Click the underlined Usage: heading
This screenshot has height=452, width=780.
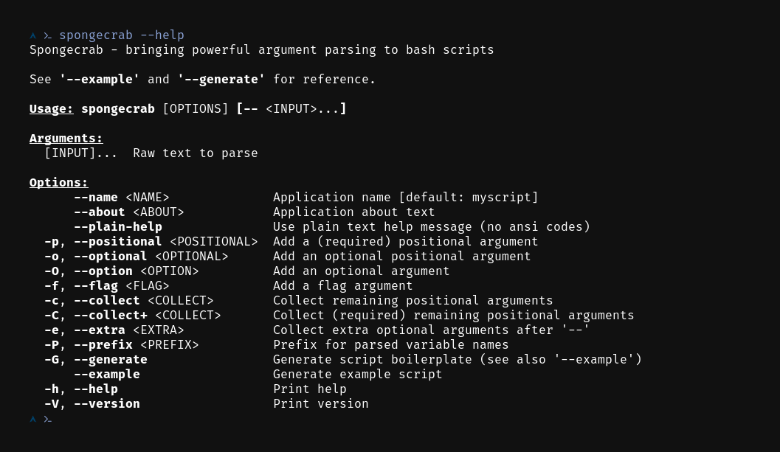(x=52, y=109)
